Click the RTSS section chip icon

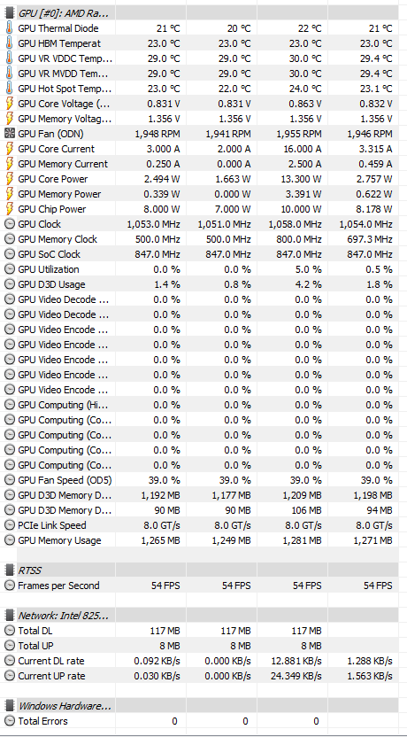(x=10, y=570)
